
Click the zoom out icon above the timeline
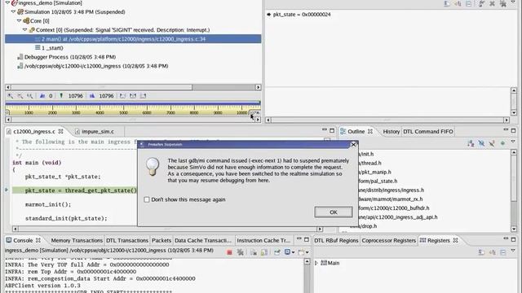20,96
